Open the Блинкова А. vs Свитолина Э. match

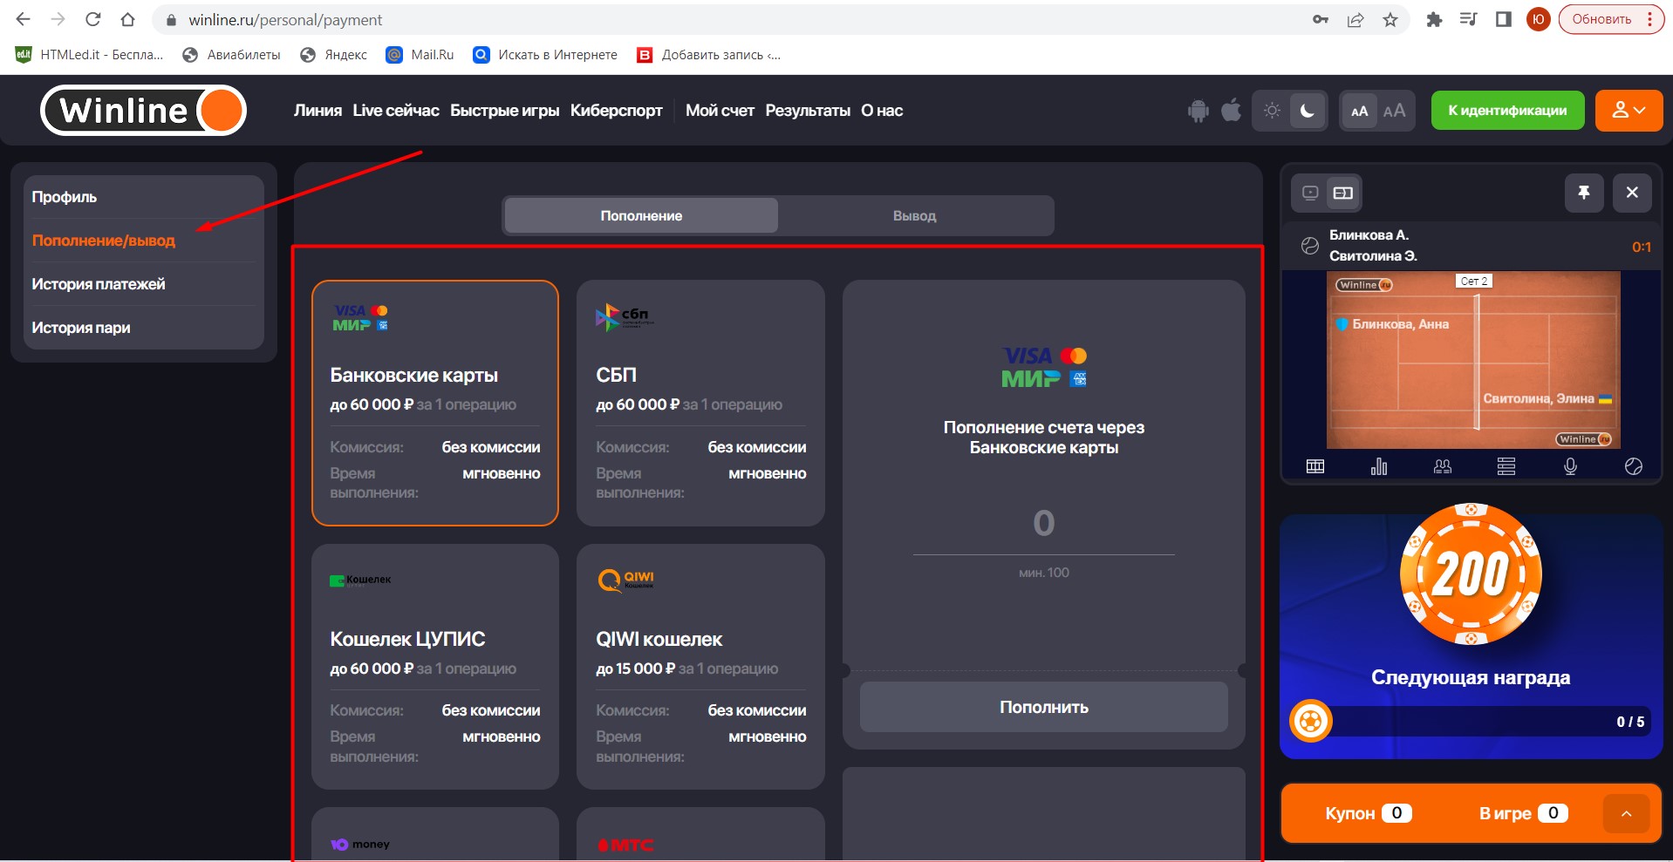pyautogui.click(x=1471, y=246)
